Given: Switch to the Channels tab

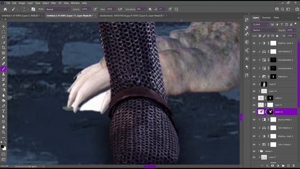Looking at the screenshot, I should [x=266, y=18].
